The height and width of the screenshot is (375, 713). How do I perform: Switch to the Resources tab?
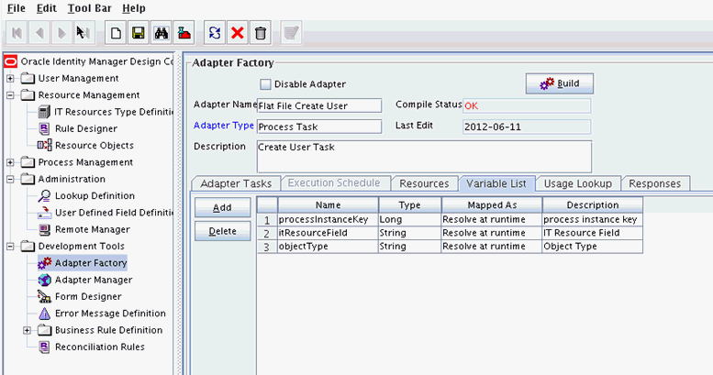[x=424, y=183]
